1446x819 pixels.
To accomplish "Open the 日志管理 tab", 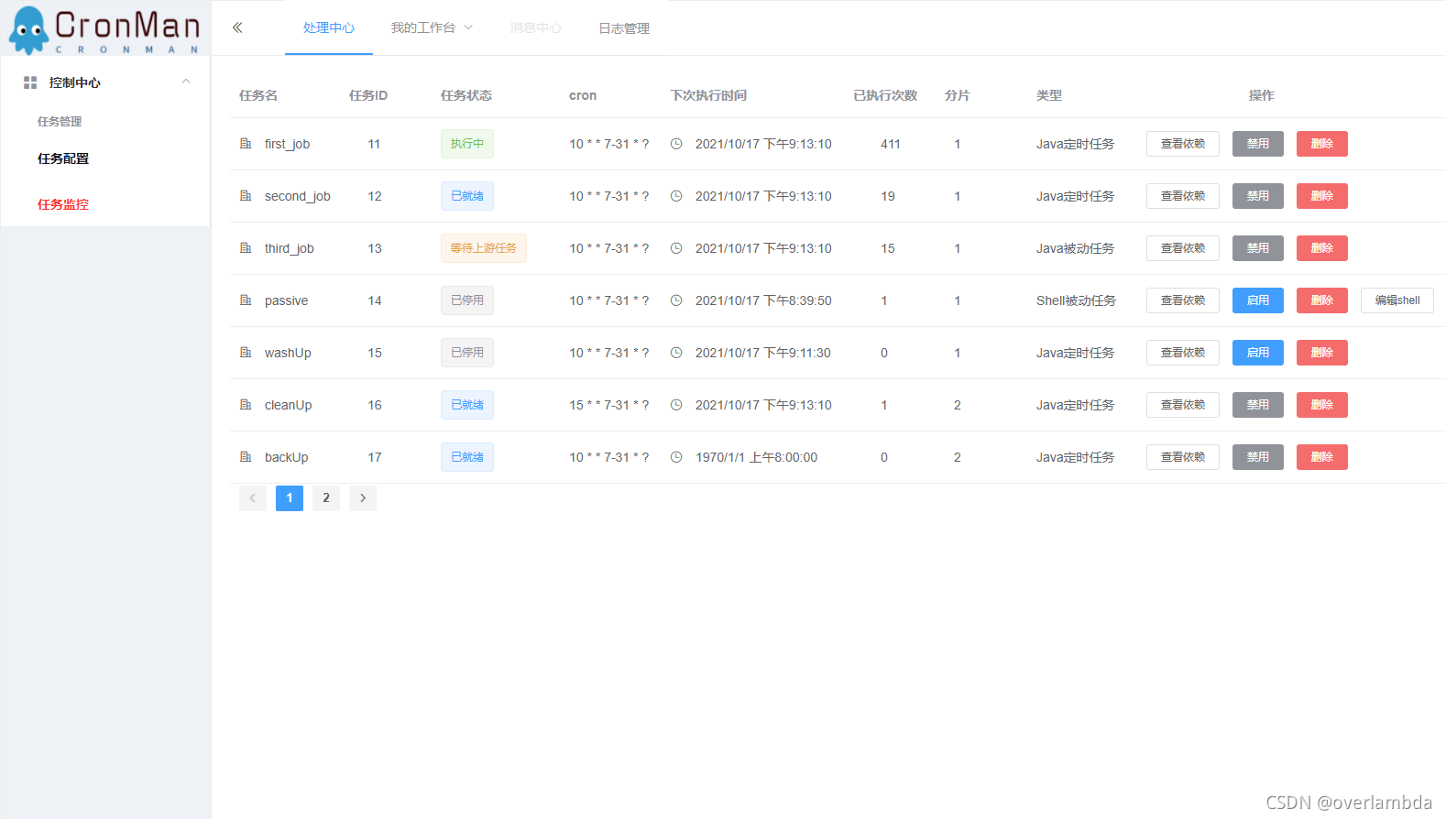I will [x=624, y=28].
